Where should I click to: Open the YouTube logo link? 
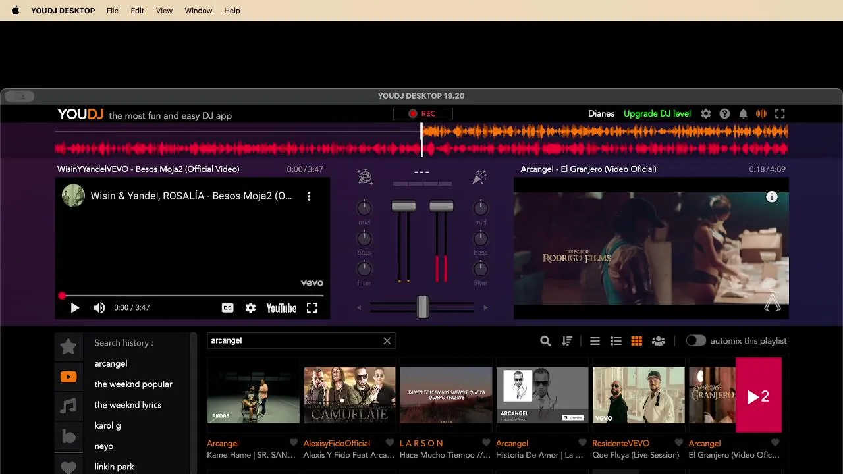click(x=281, y=308)
